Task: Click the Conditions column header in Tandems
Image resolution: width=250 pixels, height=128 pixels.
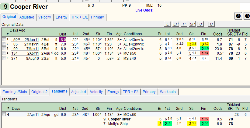Action: (133, 109)
